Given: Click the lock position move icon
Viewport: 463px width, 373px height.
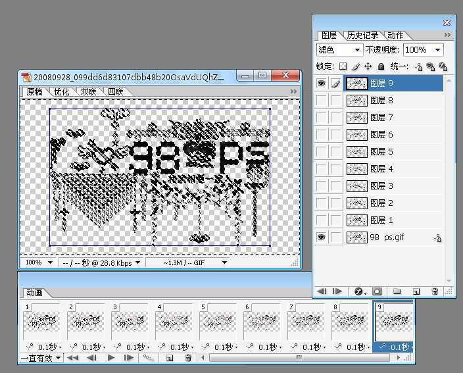Looking at the screenshot, I should coord(368,66).
